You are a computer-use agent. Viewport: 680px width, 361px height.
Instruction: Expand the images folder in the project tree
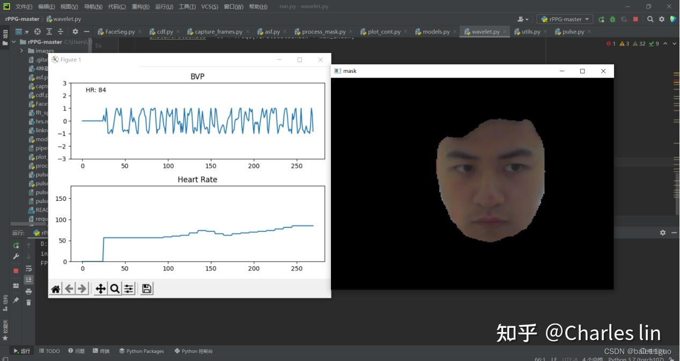[x=21, y=50]
